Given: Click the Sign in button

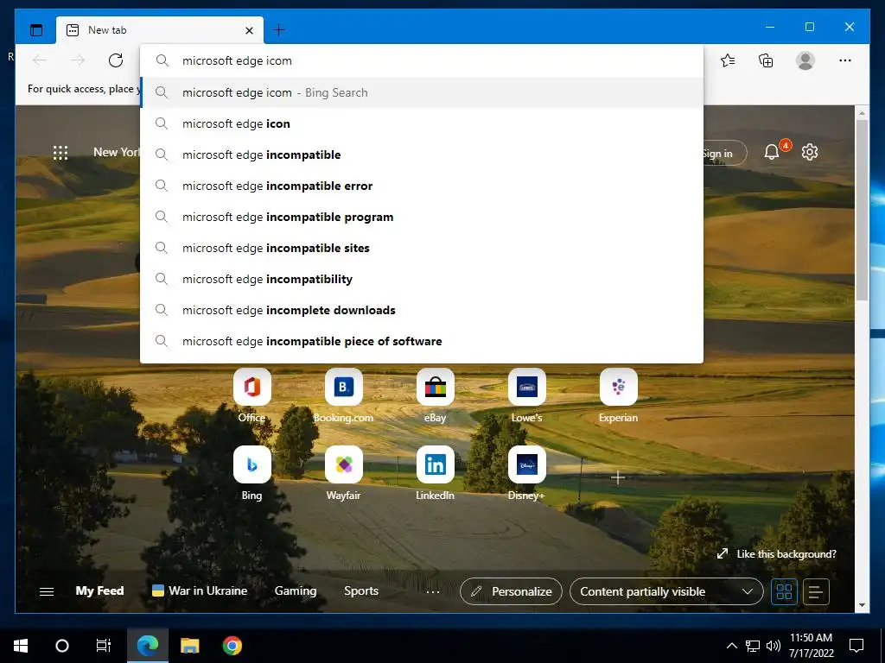Looking at the screenshot, I should (725, 153).
